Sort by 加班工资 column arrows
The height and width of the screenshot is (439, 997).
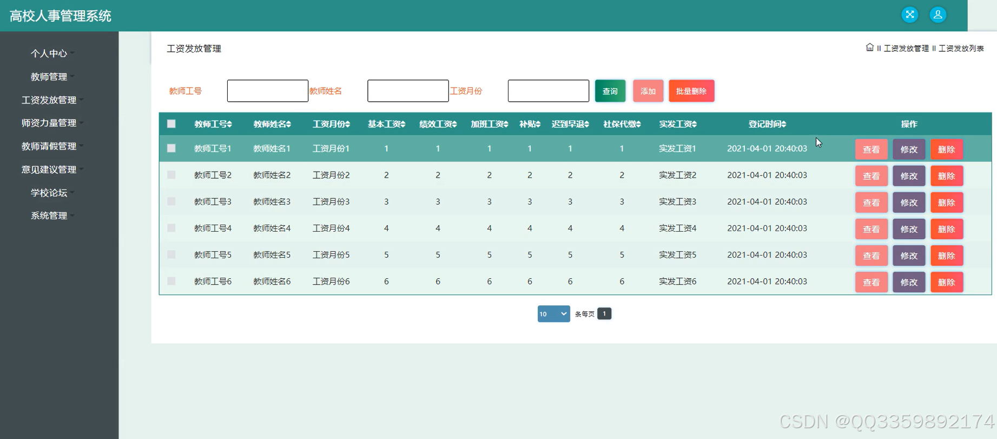(x=506, y=125)
